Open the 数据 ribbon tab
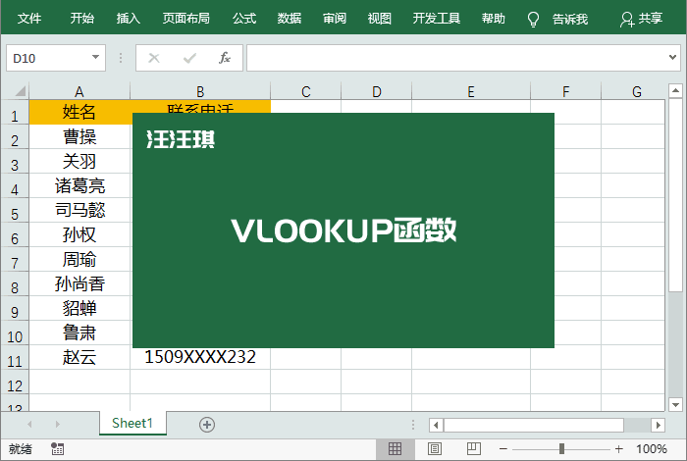Screen dimensions: 687x461 click(290, 19)
